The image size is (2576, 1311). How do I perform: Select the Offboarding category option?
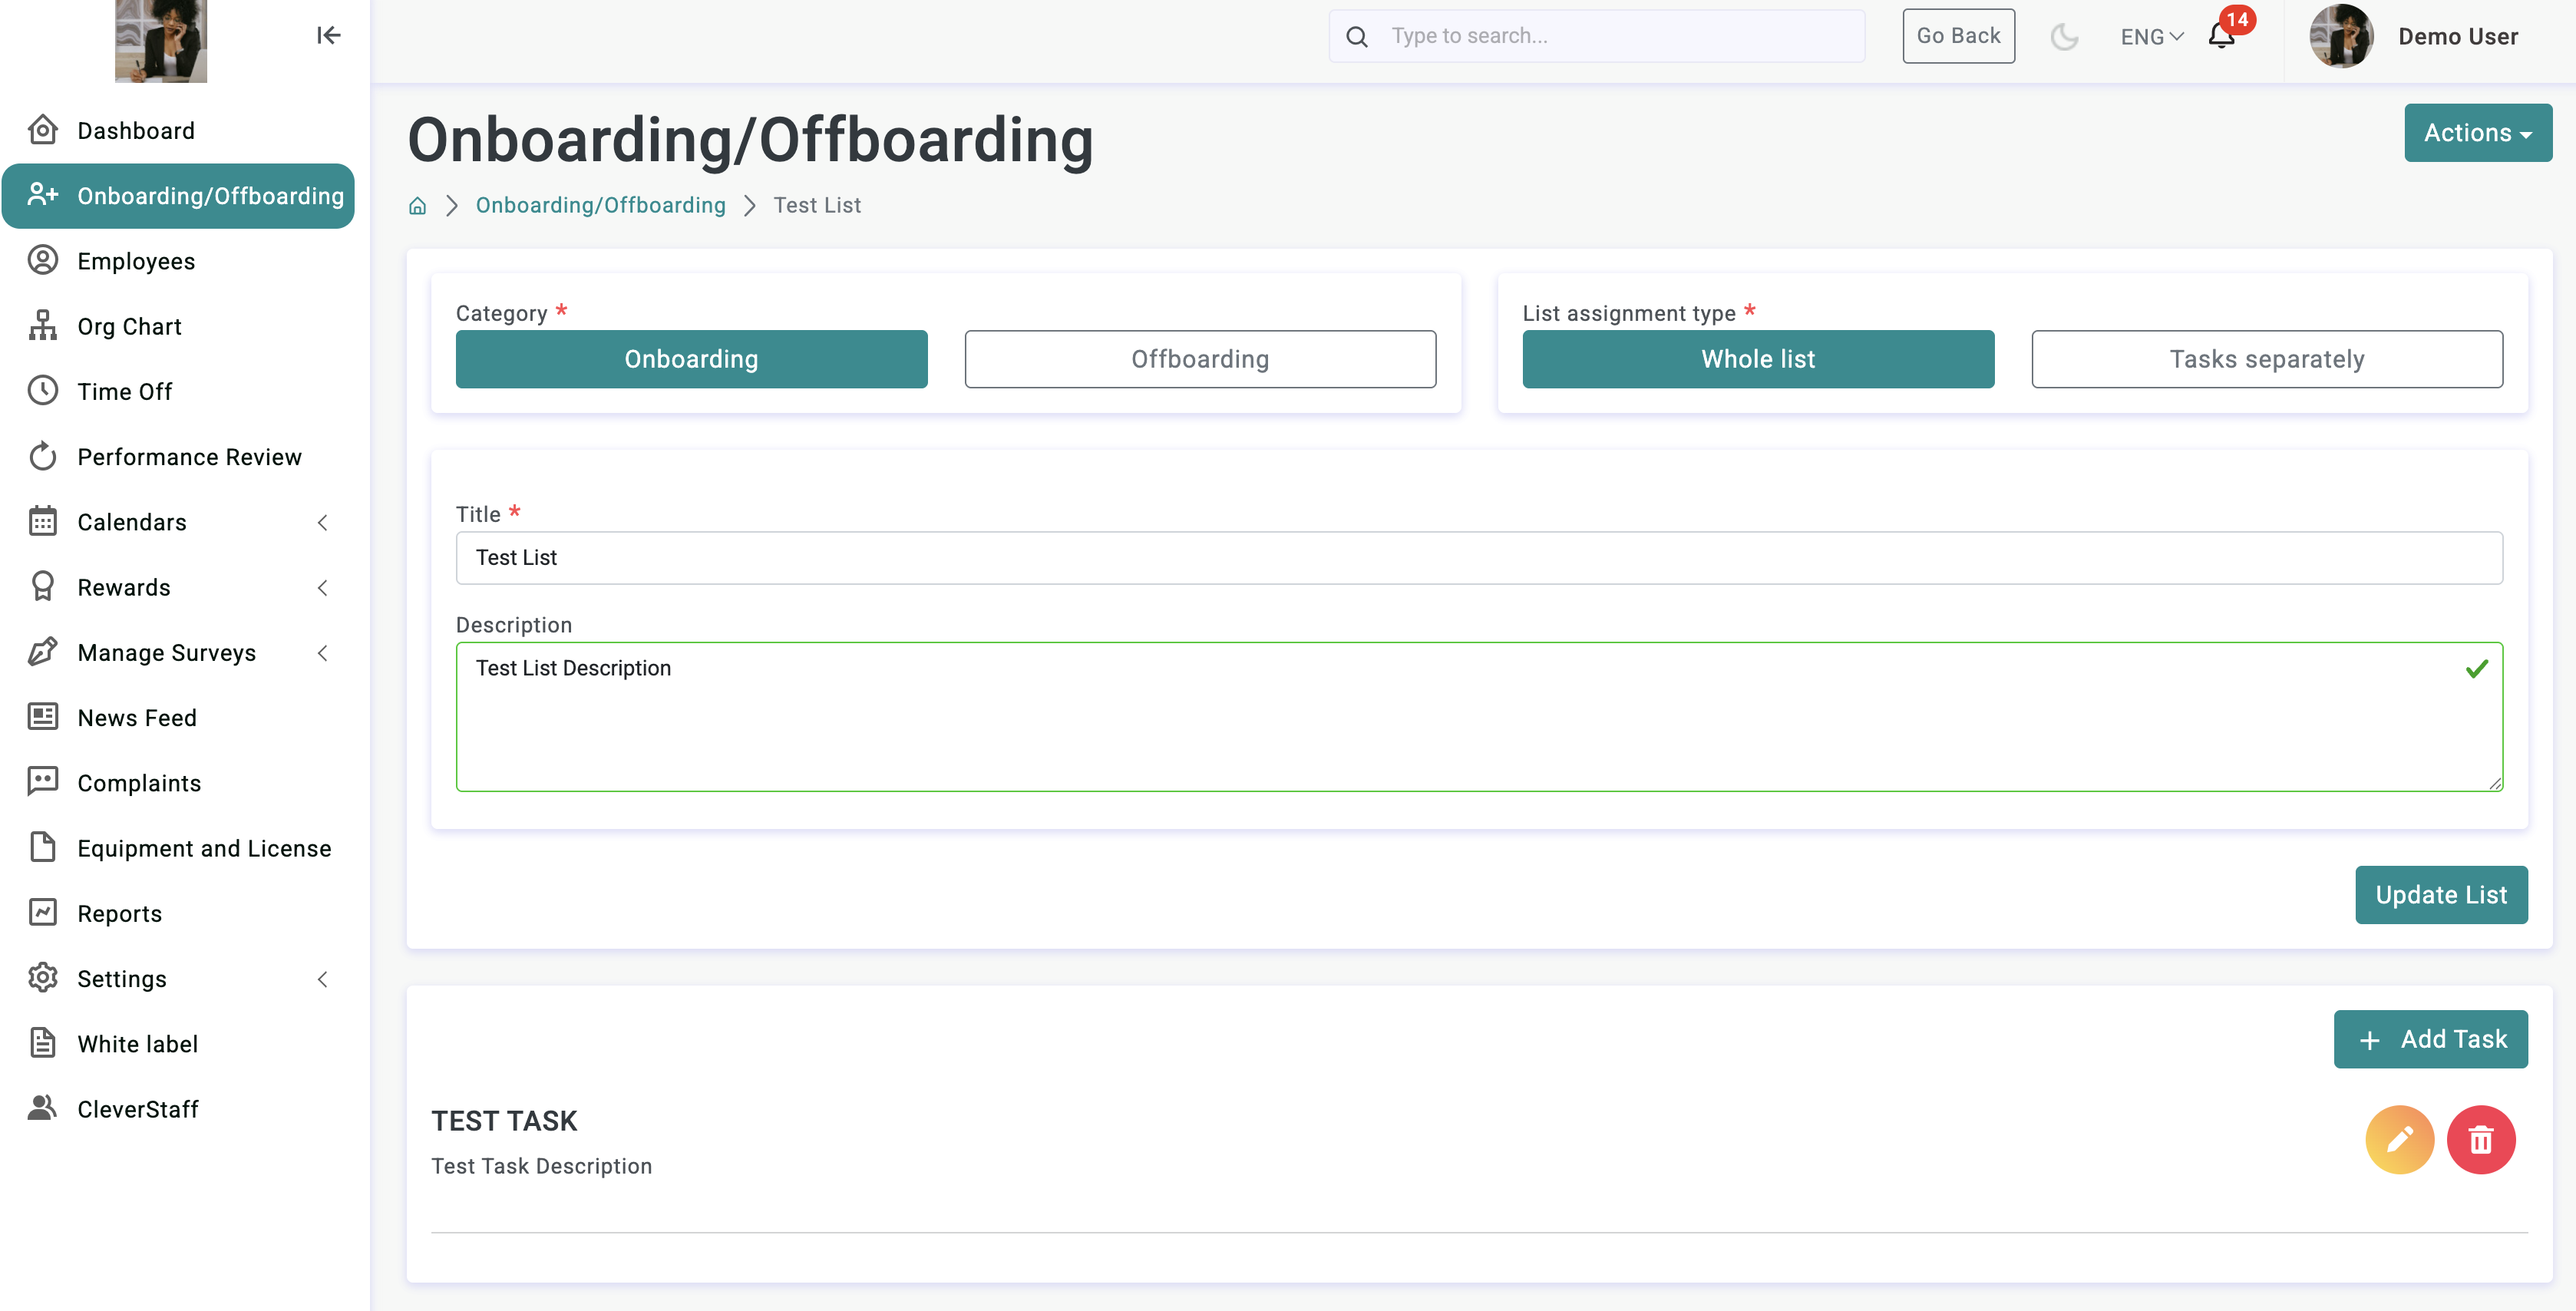pos(1200,359)
